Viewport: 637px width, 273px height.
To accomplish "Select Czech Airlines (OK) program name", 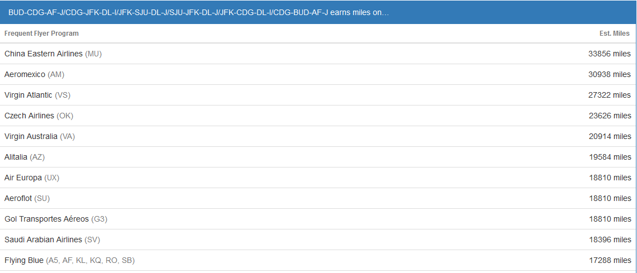I will click(x=39, y=116).
